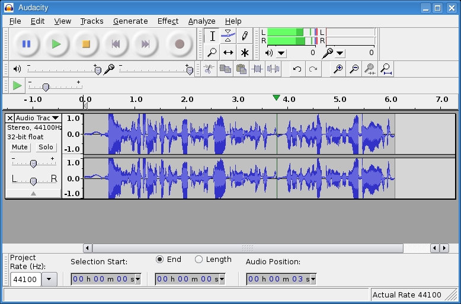The image size is (461, 304).
Task: Open the Effect menu
Action: tap(168, 21)
